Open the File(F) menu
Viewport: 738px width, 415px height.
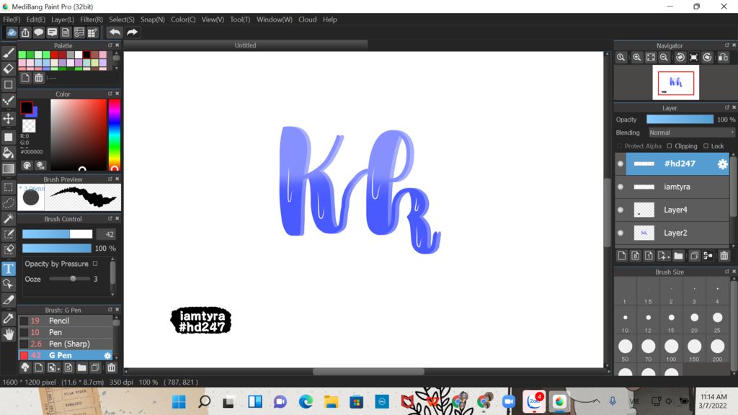(x=12, y=19)
